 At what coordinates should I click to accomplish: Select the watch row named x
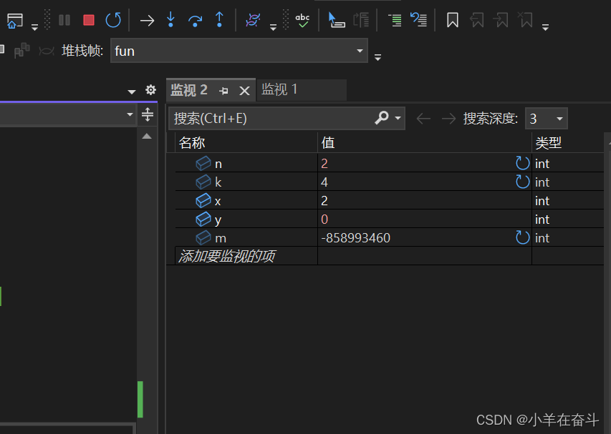tap(389, 200)
